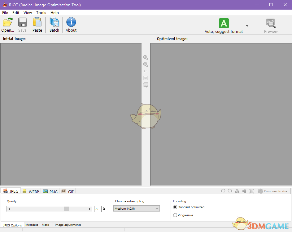Image resolution: width=292 pixels, height=232 pixels.
Task: Switch to the PNG format tab
Action: click(x=50, y=192)
